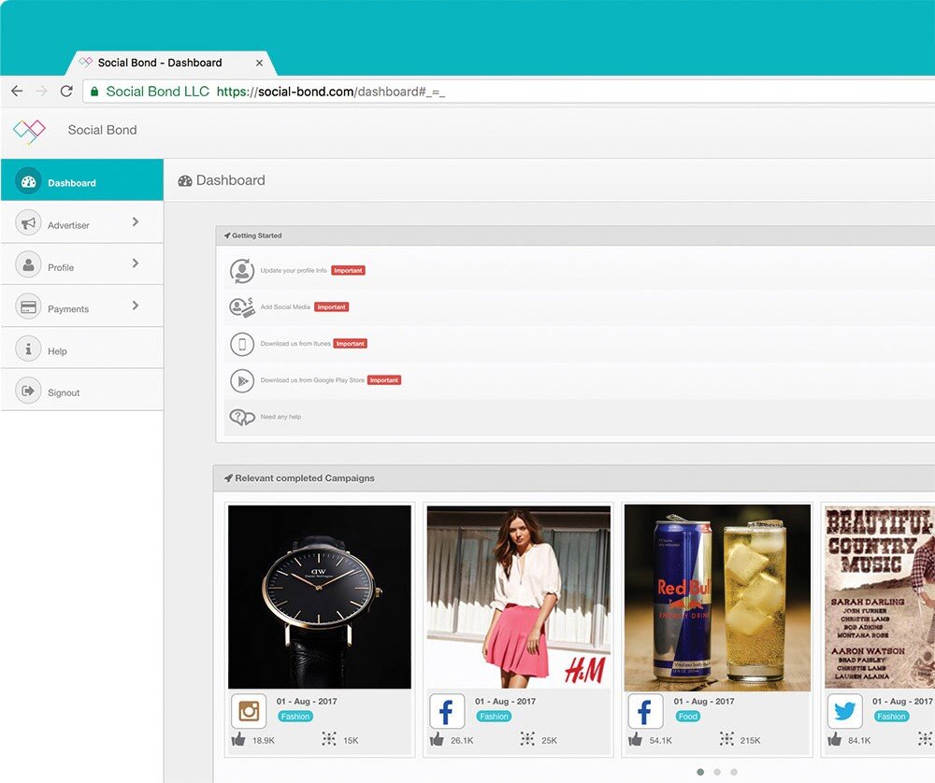Select the Dashboard item in the sidebar
Image resolution: width=935 pixels, height=783 pixels.
click(x=71, y=183)
